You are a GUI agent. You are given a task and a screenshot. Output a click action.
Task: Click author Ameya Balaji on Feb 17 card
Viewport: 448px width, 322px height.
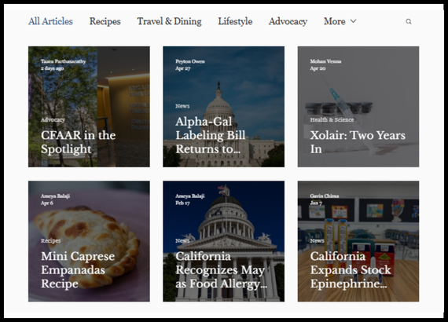pyautogui.click(x=190, y=196)
